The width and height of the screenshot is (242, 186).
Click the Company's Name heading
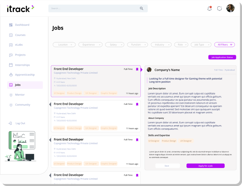point(167,70)
